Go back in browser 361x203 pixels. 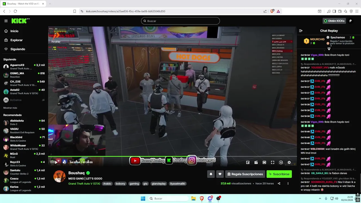point(4,11)
